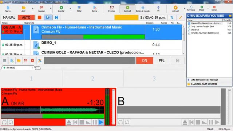Viewport: 233px width, 131px height.
Task: Click the cartwall tools settings icon
Action: (40, 61)
